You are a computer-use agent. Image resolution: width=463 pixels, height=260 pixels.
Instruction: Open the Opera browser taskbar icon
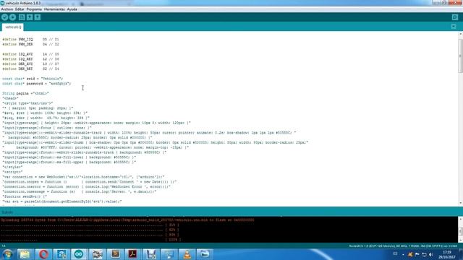[43, 254]
